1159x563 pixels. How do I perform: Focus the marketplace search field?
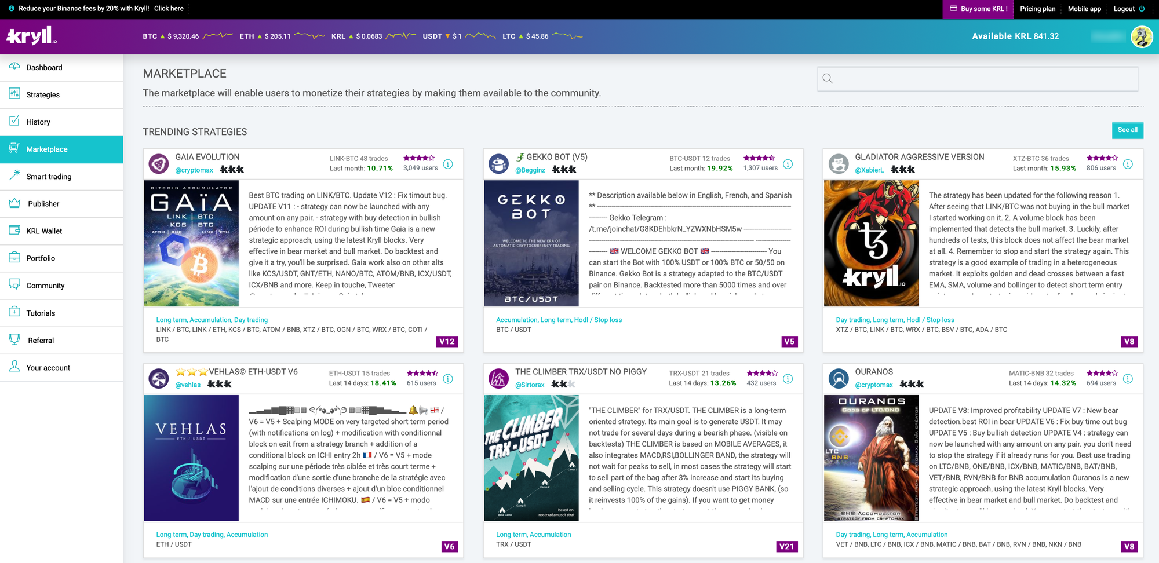tap(978, 79)
